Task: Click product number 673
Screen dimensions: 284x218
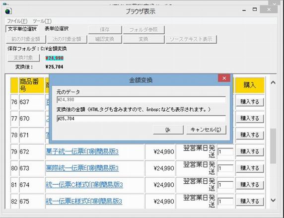Action: pos(24,168)
